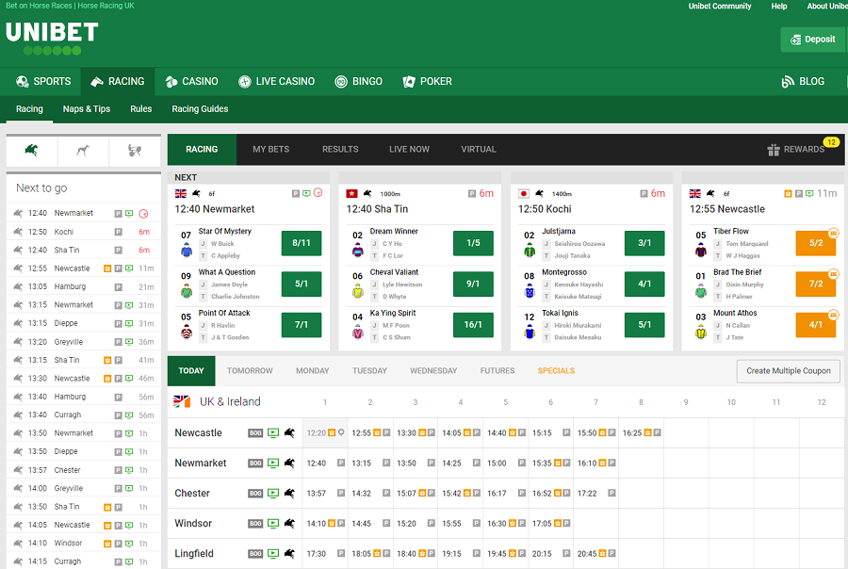This screenshot has width=848, height=569.
Task: Select the horse racing icon in the sidebar
Action: click(31, 151)
